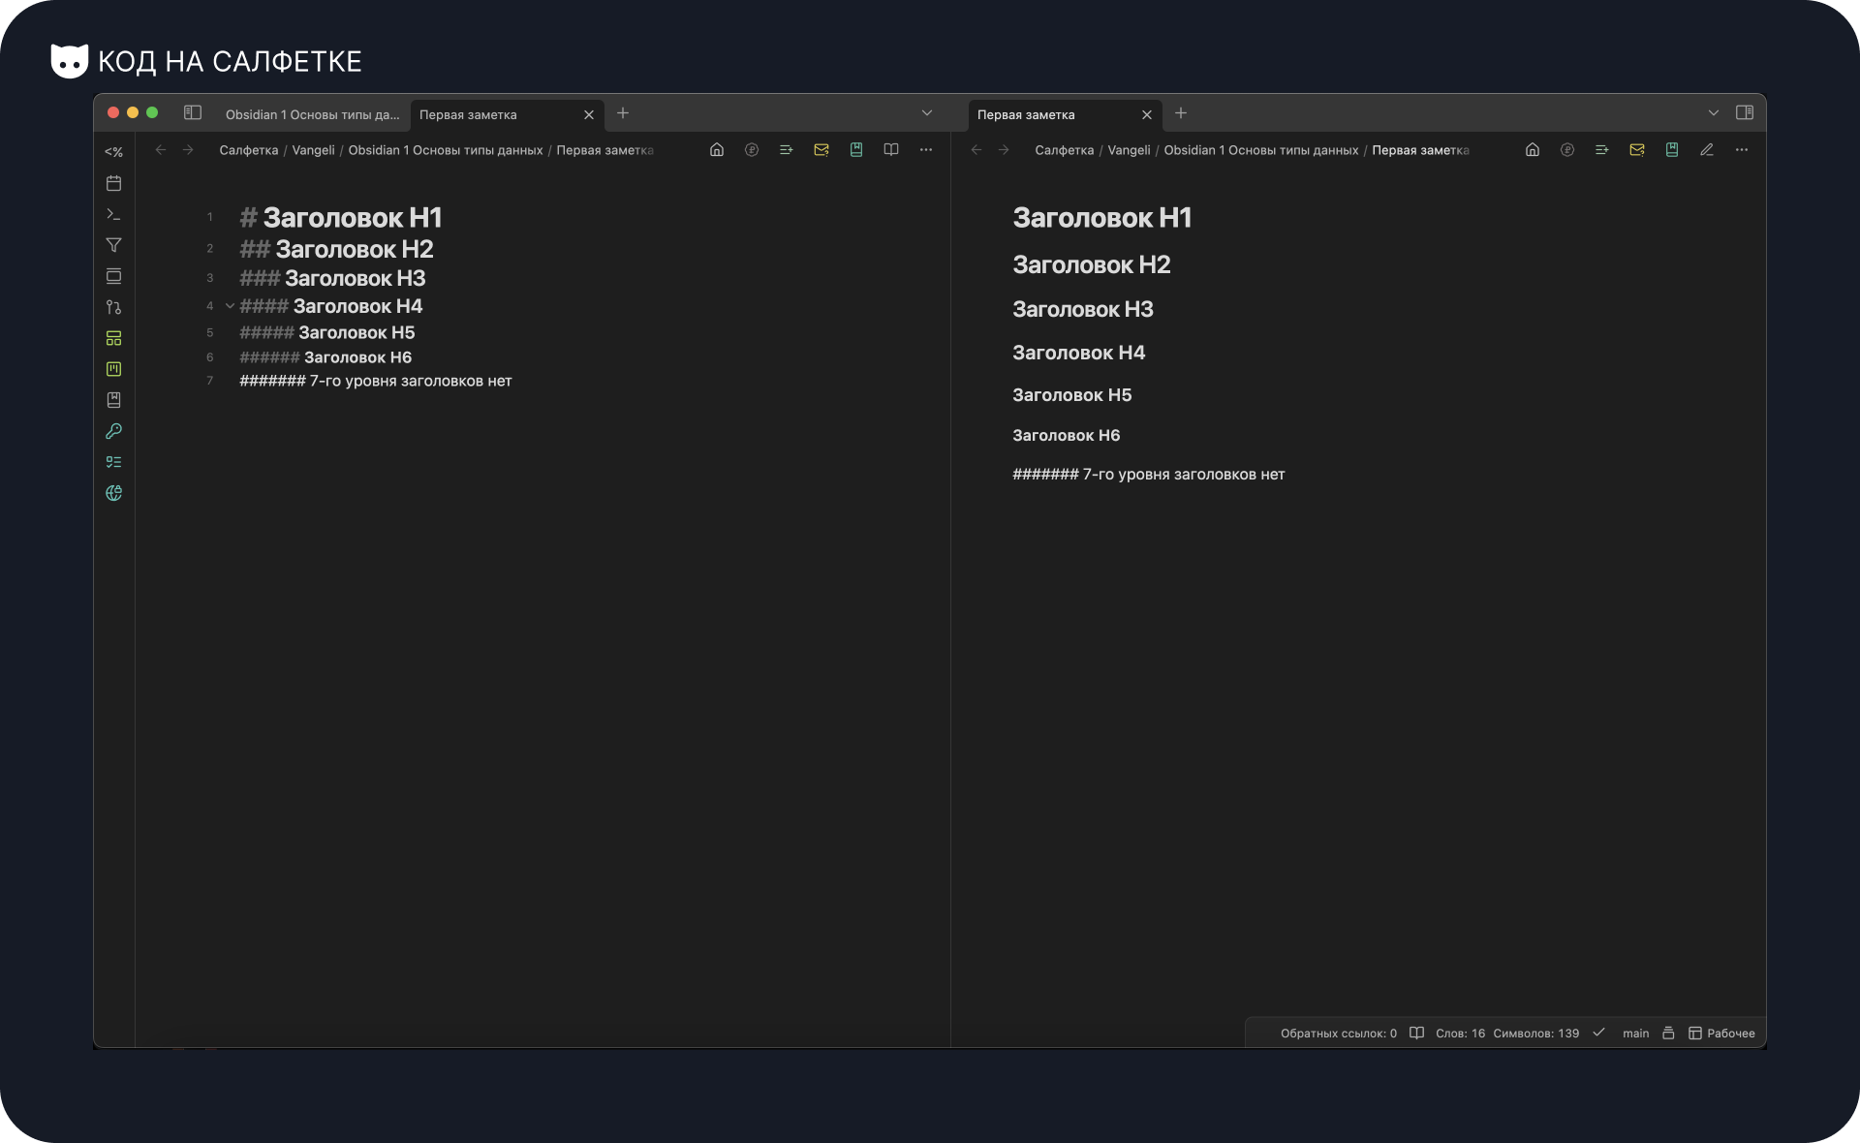Click the Рабочее workspace status button
Image resolution: width=1860 pixels, height=1143 pixels.
(x=1721, y=1034)
